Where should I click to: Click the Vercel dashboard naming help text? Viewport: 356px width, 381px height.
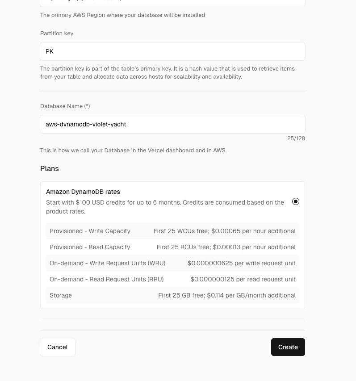click(x=133, y=151)
